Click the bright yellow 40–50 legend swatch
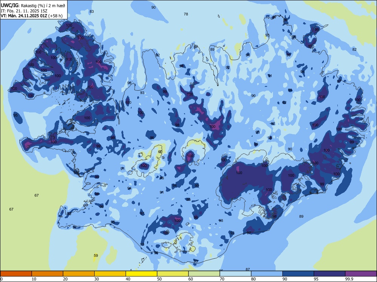Viewport: 377px width, 282px height. [x=141, y=274]
